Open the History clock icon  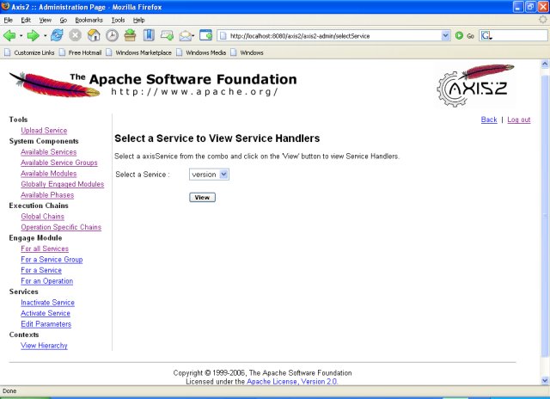point(112,35)
